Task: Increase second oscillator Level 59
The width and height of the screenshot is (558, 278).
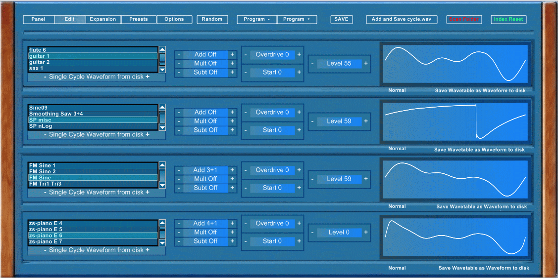Action: (366, 121)
